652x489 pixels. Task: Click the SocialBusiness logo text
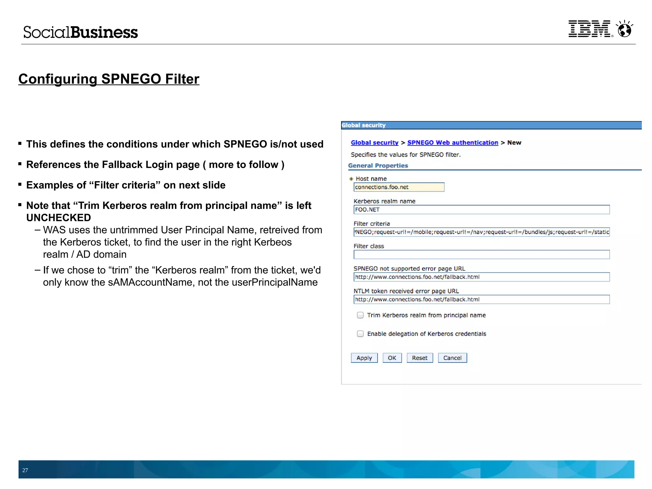click(x=81, y=32)
